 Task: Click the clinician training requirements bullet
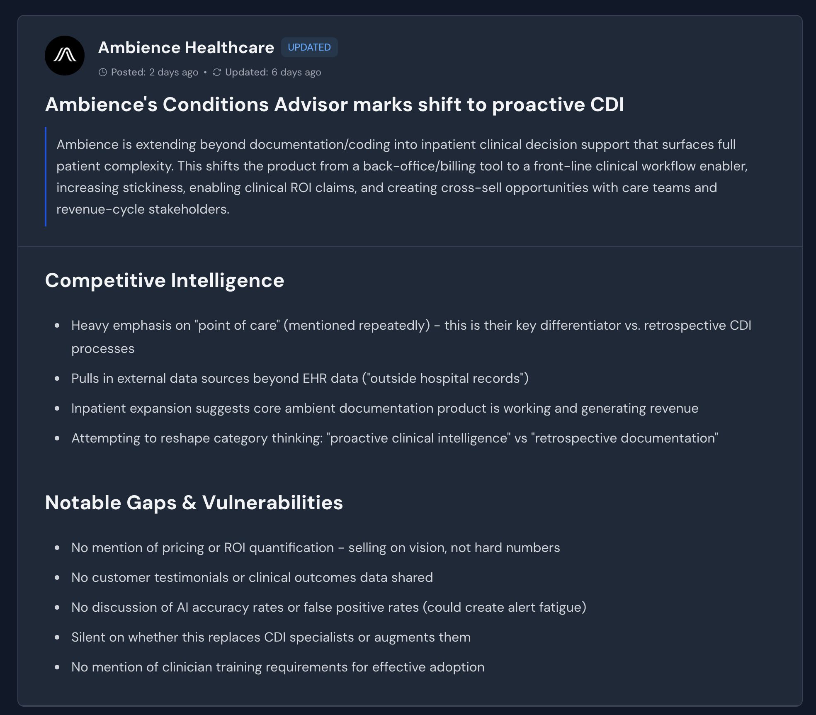[x=277, y=667]
